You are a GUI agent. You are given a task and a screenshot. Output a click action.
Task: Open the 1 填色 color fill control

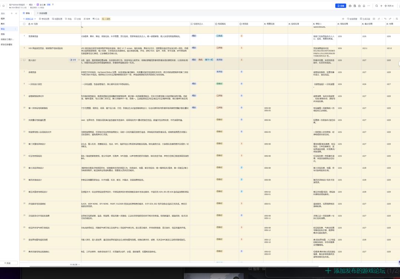[x=106, y=19]
